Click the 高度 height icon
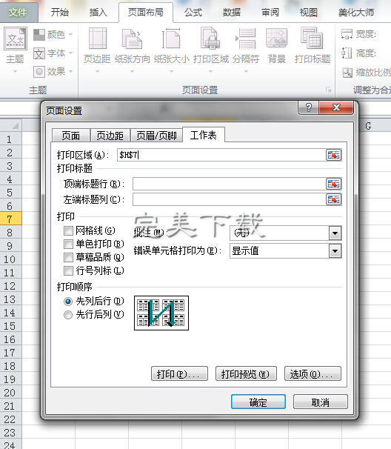Viewport: 391px width, 449px height. (x=347, y=53)
